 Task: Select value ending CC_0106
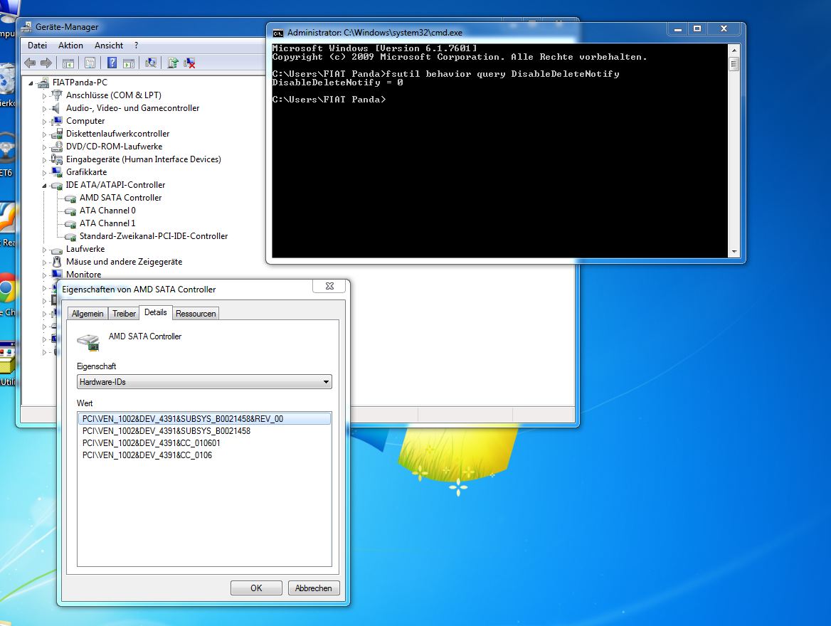(147, 455)
